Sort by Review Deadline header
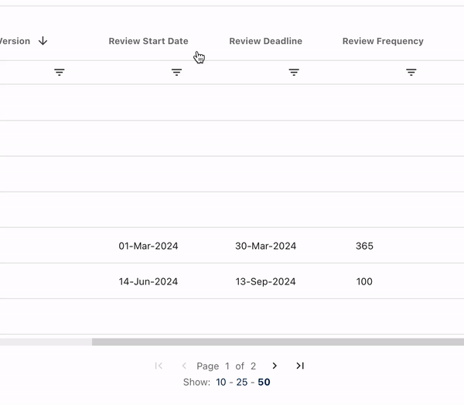Viewport: 464px width, 405px height. [x=265, y=42]
